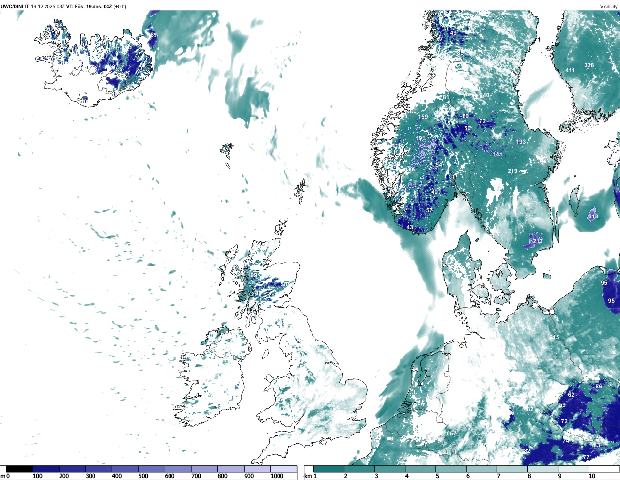The image size is (620, 480).
Task: Click the '43' value at Norway's southern tip
Action: pos(410,227)
